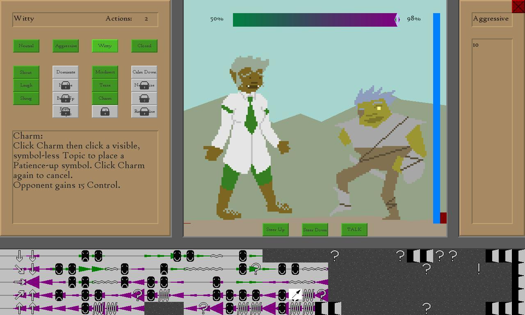The height and width of the screenshot is (315, 525).
Task: Close the game with the red X
Action: pyautogui.click(x=518, y=7)
